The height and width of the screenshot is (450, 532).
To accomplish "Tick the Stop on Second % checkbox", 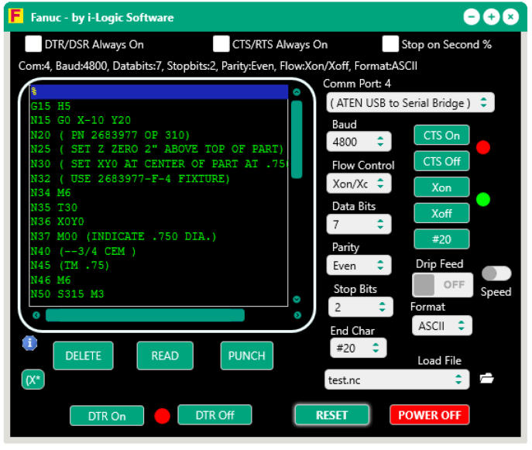I will tap(390, 44).
